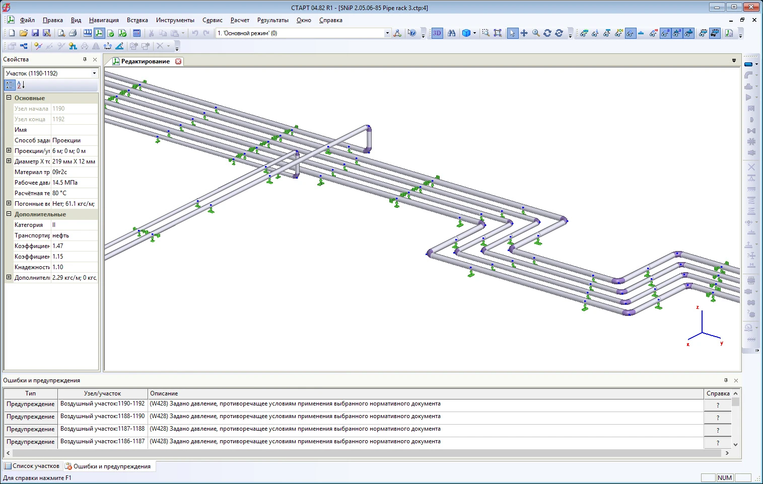The height and width of the screenshot is (484, 763).
Task: Open the Участок (1190-1192) selector dropdown
Action: click(94, 73)
